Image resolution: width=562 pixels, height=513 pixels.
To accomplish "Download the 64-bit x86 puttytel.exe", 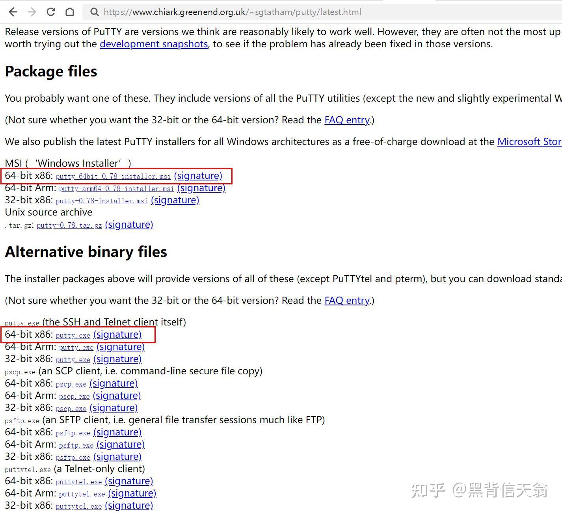I will 79,482.
